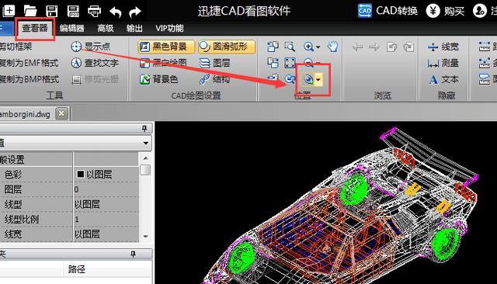Open the VIP功能 tab

[169, 28]
